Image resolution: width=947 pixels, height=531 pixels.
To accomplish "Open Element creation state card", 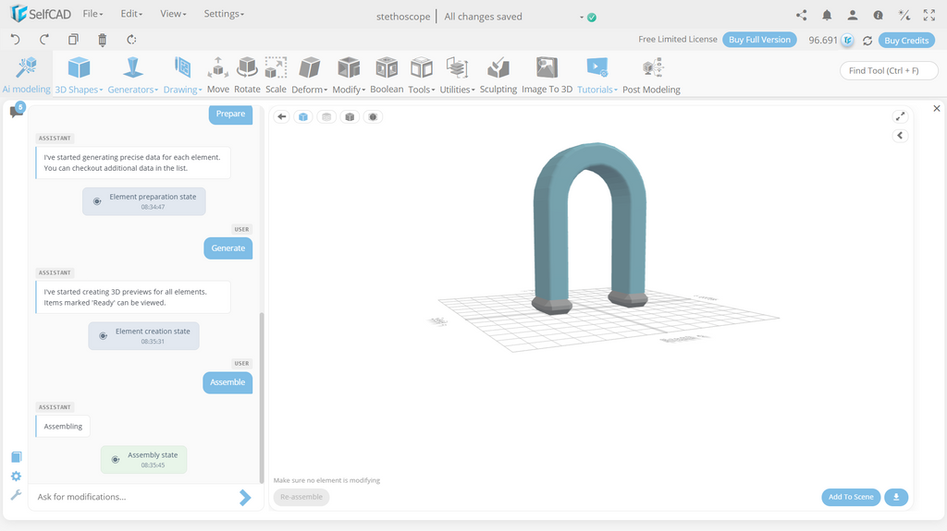I will pos(143,336).
